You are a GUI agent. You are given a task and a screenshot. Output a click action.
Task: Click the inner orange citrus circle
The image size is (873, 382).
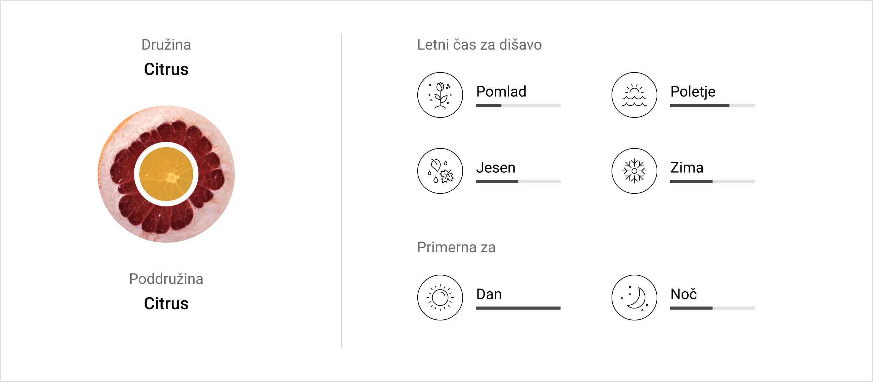coord(166,174)
